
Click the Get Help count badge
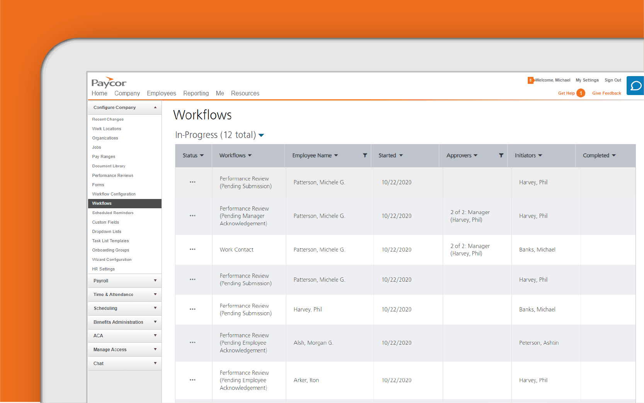pyautogui.click(x=581, y=93)
